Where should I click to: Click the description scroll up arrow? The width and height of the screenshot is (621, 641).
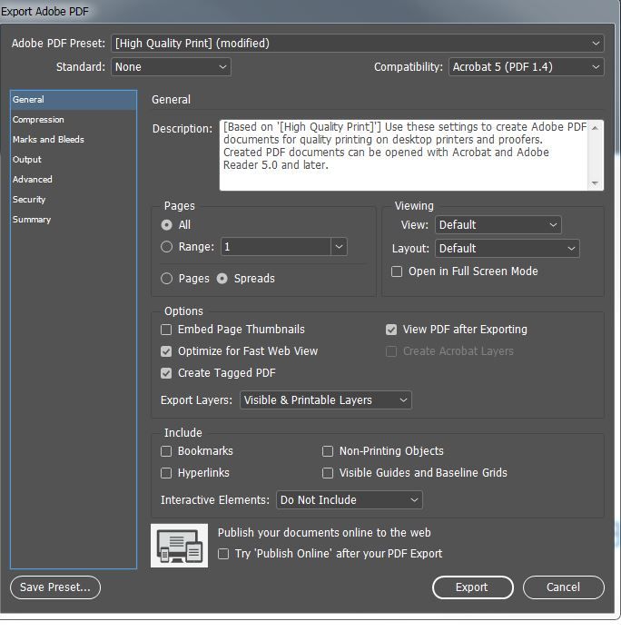click(596, 128)
